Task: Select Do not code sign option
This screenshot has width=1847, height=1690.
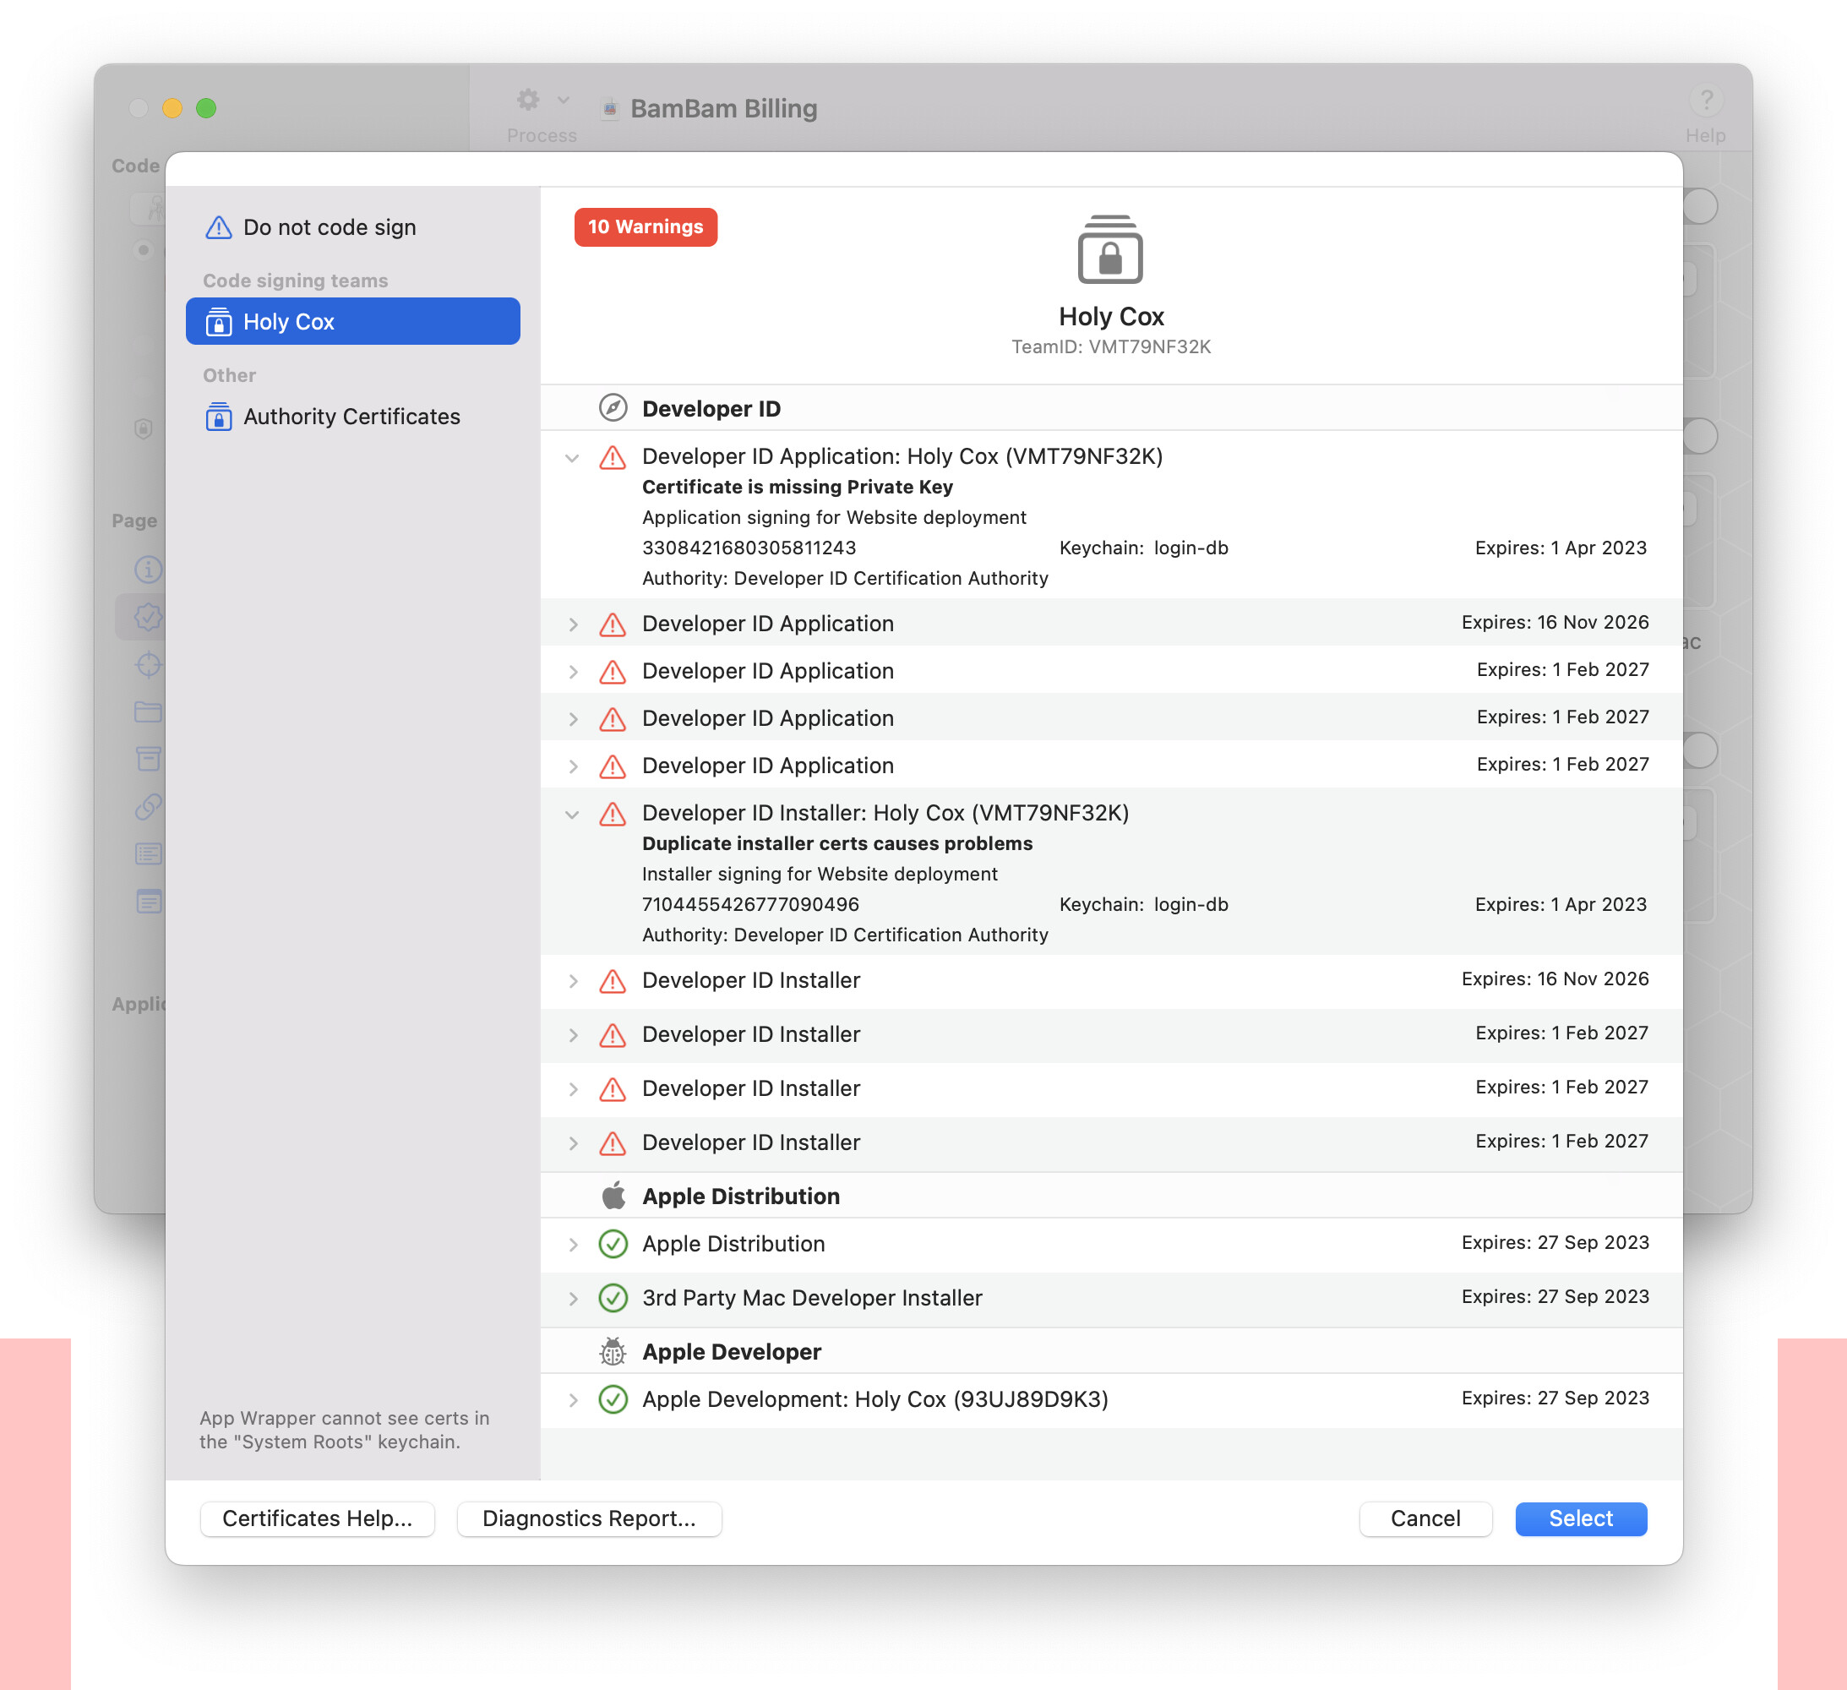Action: click(352, 227)
